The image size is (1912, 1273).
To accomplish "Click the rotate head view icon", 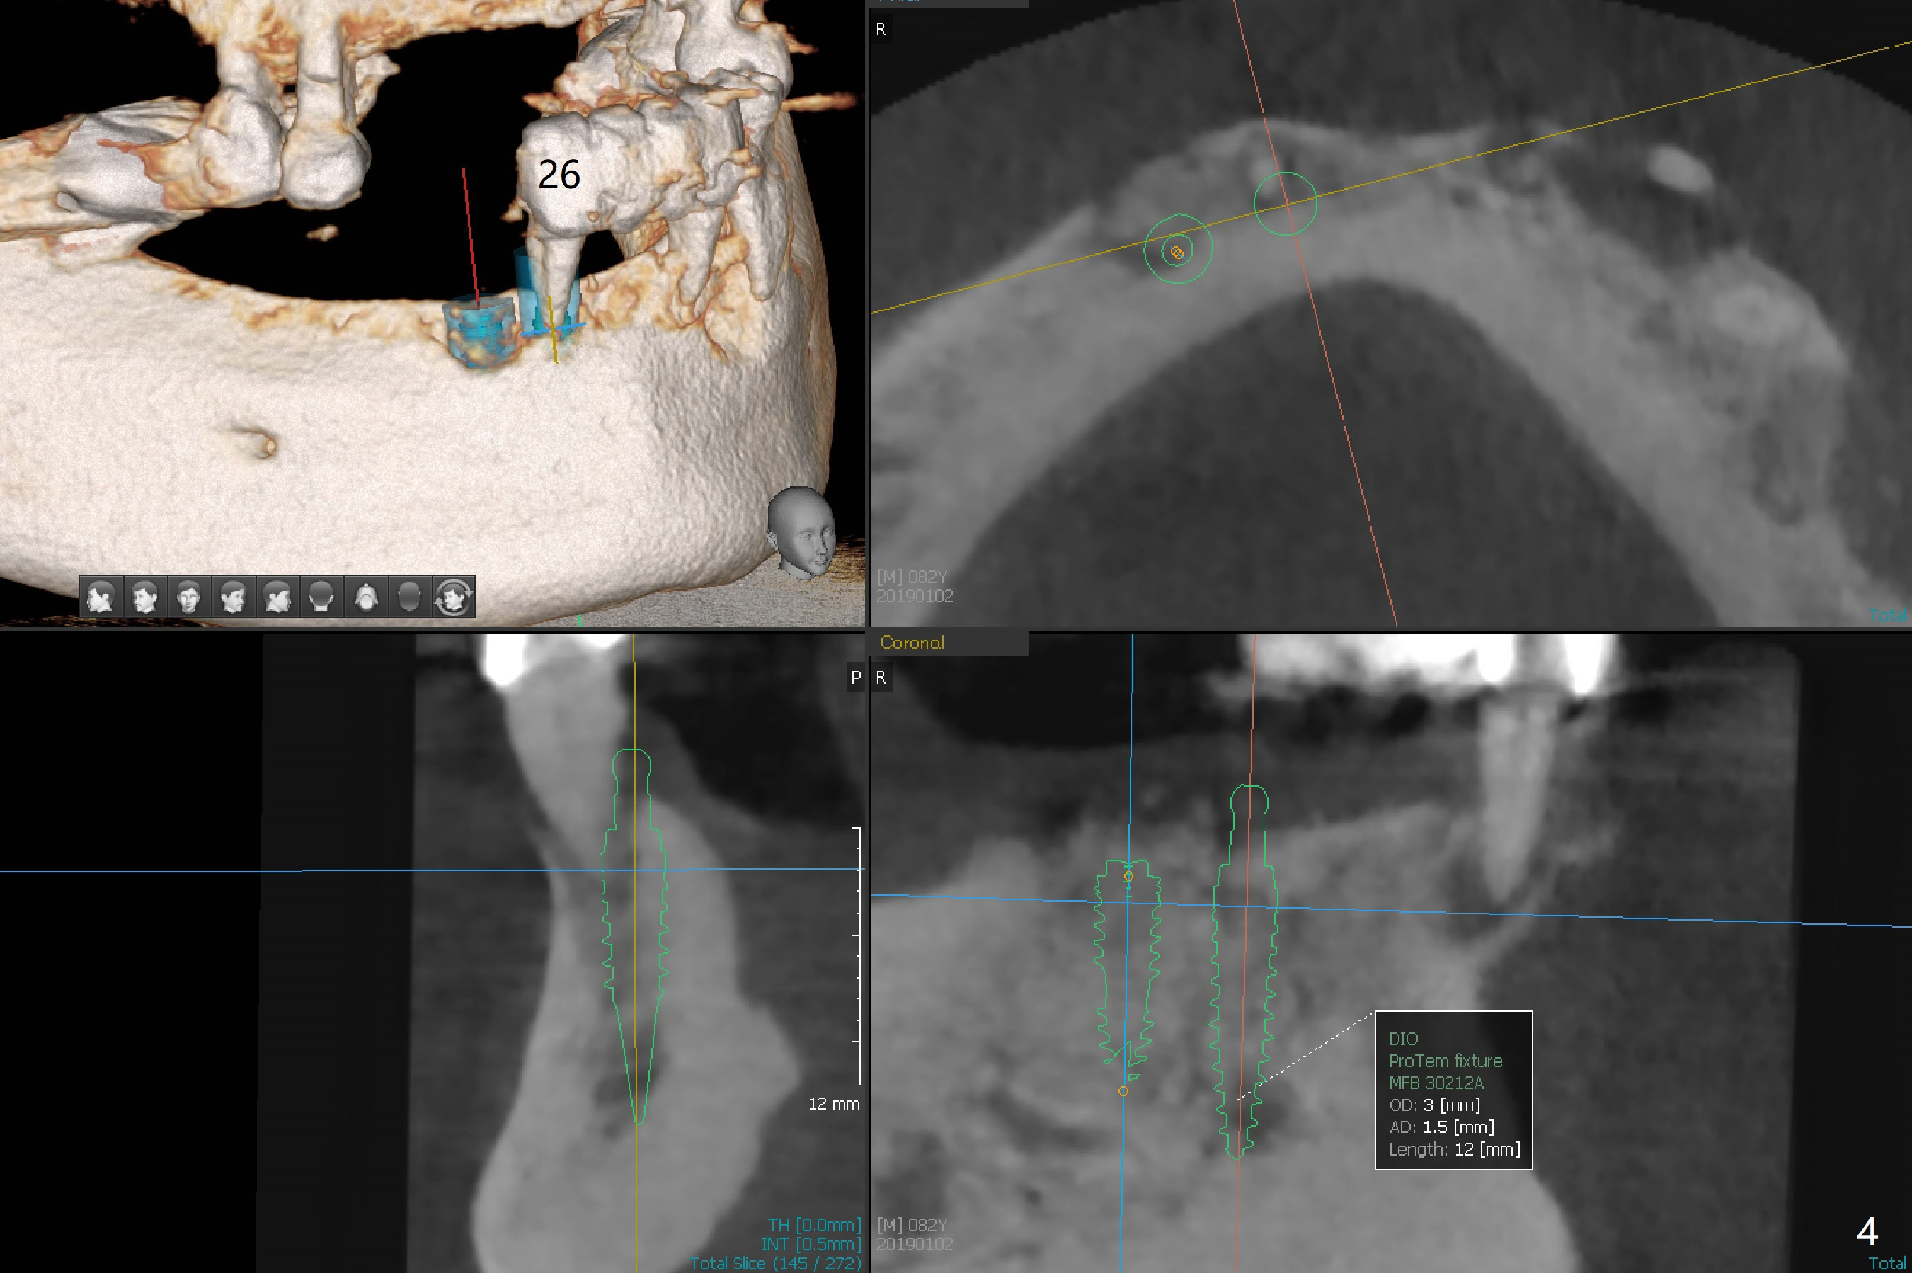I will coord(454,597).
